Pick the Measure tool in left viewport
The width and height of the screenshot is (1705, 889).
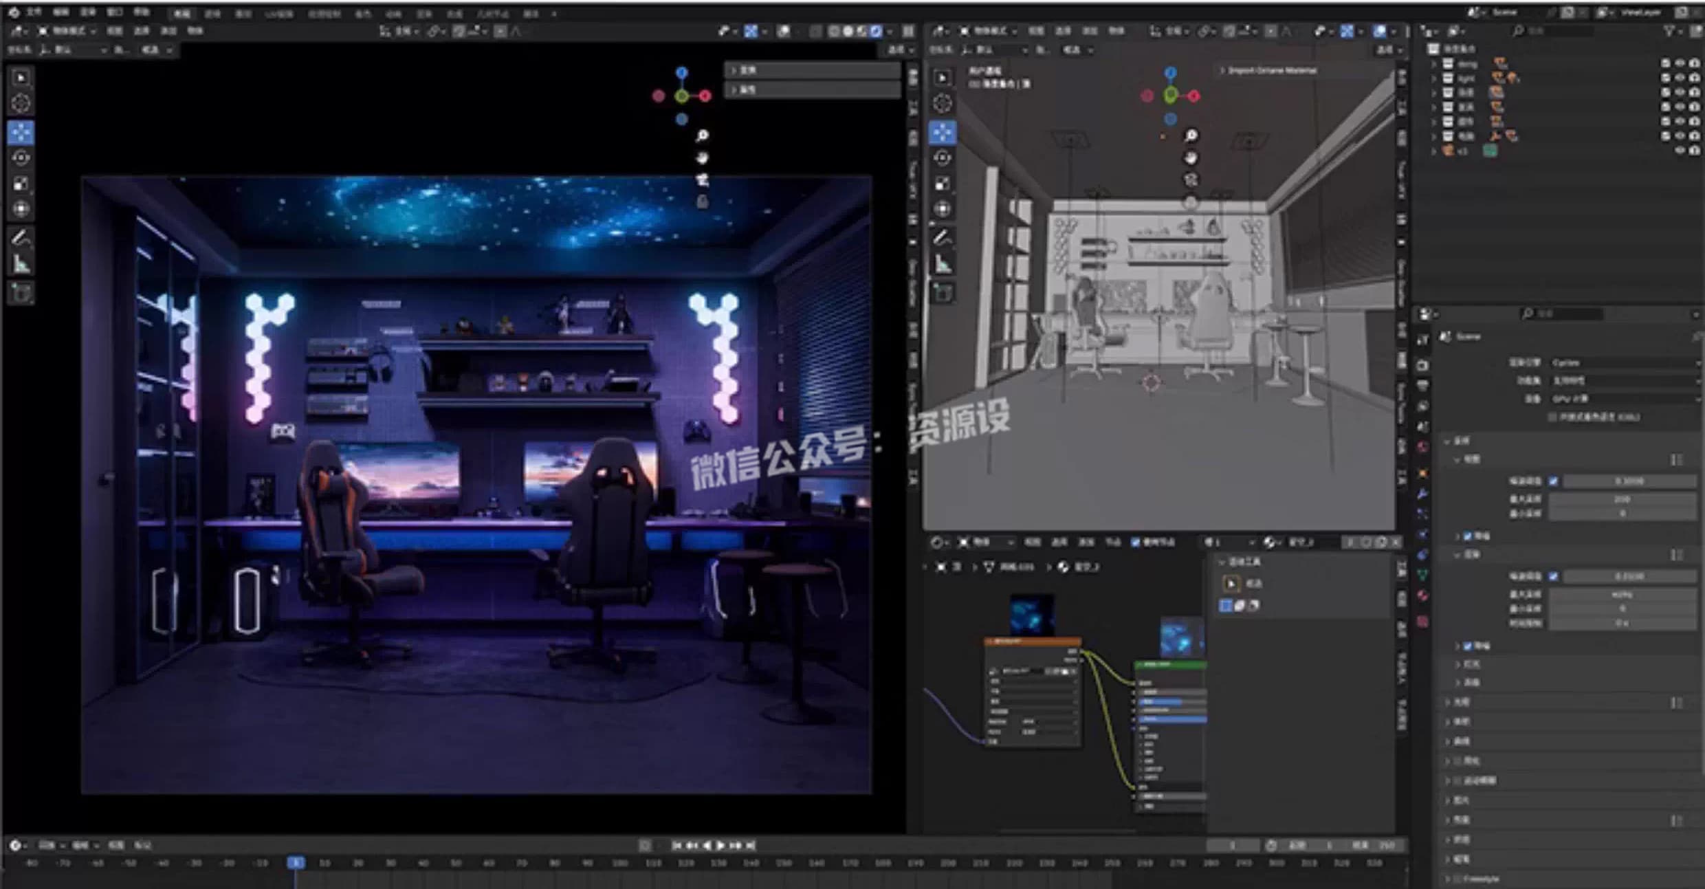coord(21,263)
